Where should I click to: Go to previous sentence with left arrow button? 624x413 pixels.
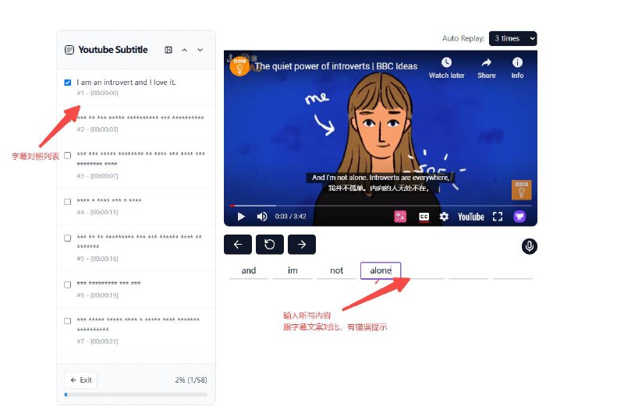pyautogui.click(x=238, y=245)
